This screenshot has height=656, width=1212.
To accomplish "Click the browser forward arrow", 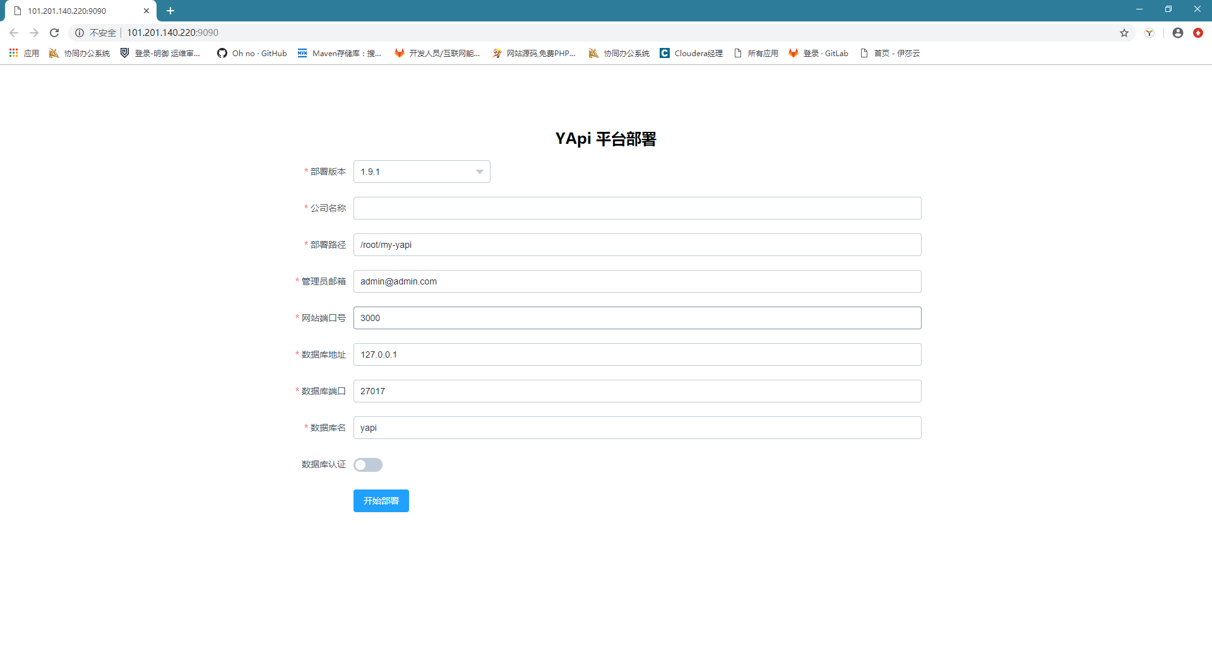I will tap(34, 33).
